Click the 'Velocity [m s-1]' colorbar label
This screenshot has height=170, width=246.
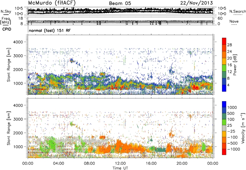(x=243, y=128)
